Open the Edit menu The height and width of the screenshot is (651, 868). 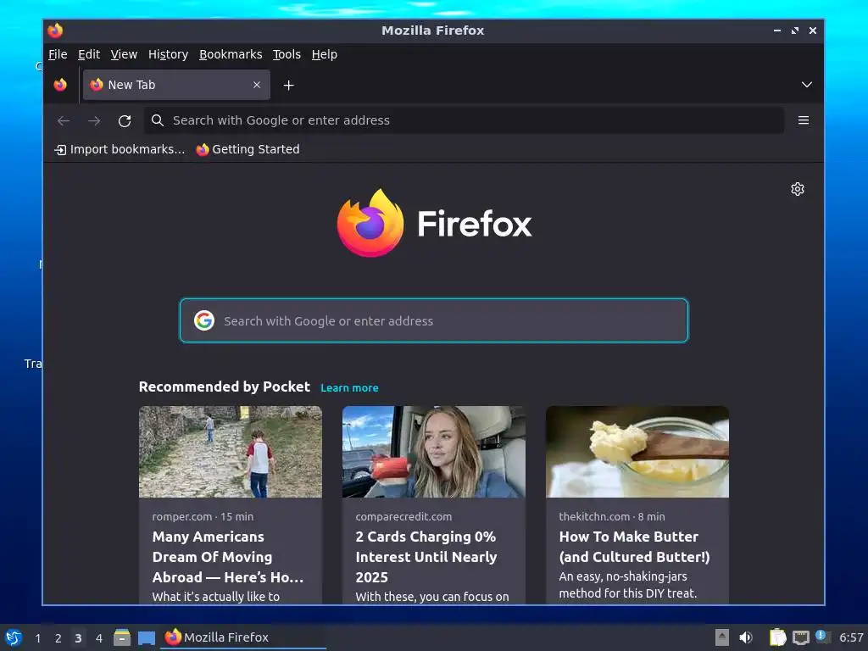pos(88,54)
